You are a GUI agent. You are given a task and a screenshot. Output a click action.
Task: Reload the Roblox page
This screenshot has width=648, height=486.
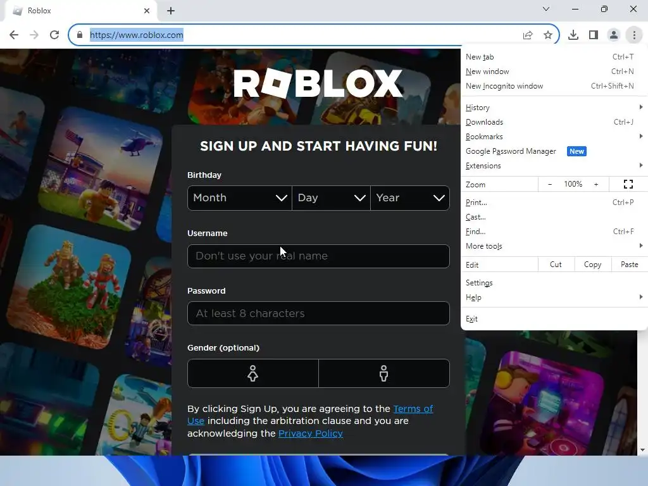[54, 35]
